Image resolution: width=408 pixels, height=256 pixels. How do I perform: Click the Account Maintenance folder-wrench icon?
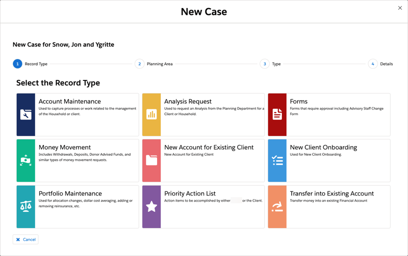coord(25,115)
